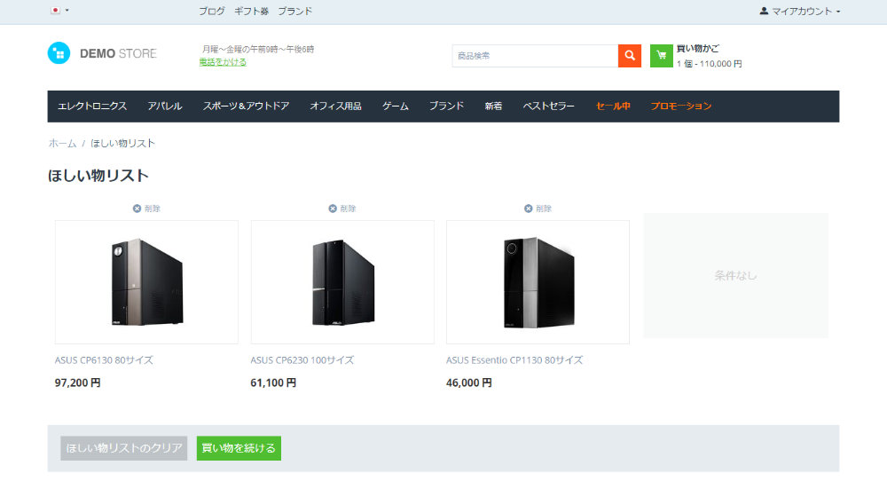Open the ブログ link in top bar
Viewport: 887px width, 489px height.
[x=212, y=11]
